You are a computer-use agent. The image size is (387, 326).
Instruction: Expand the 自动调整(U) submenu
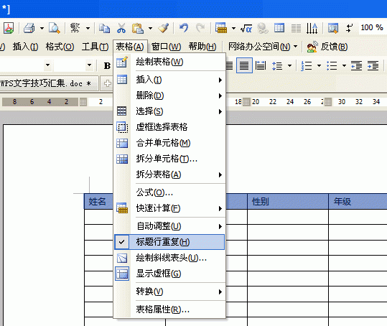[x=169, y=226]
